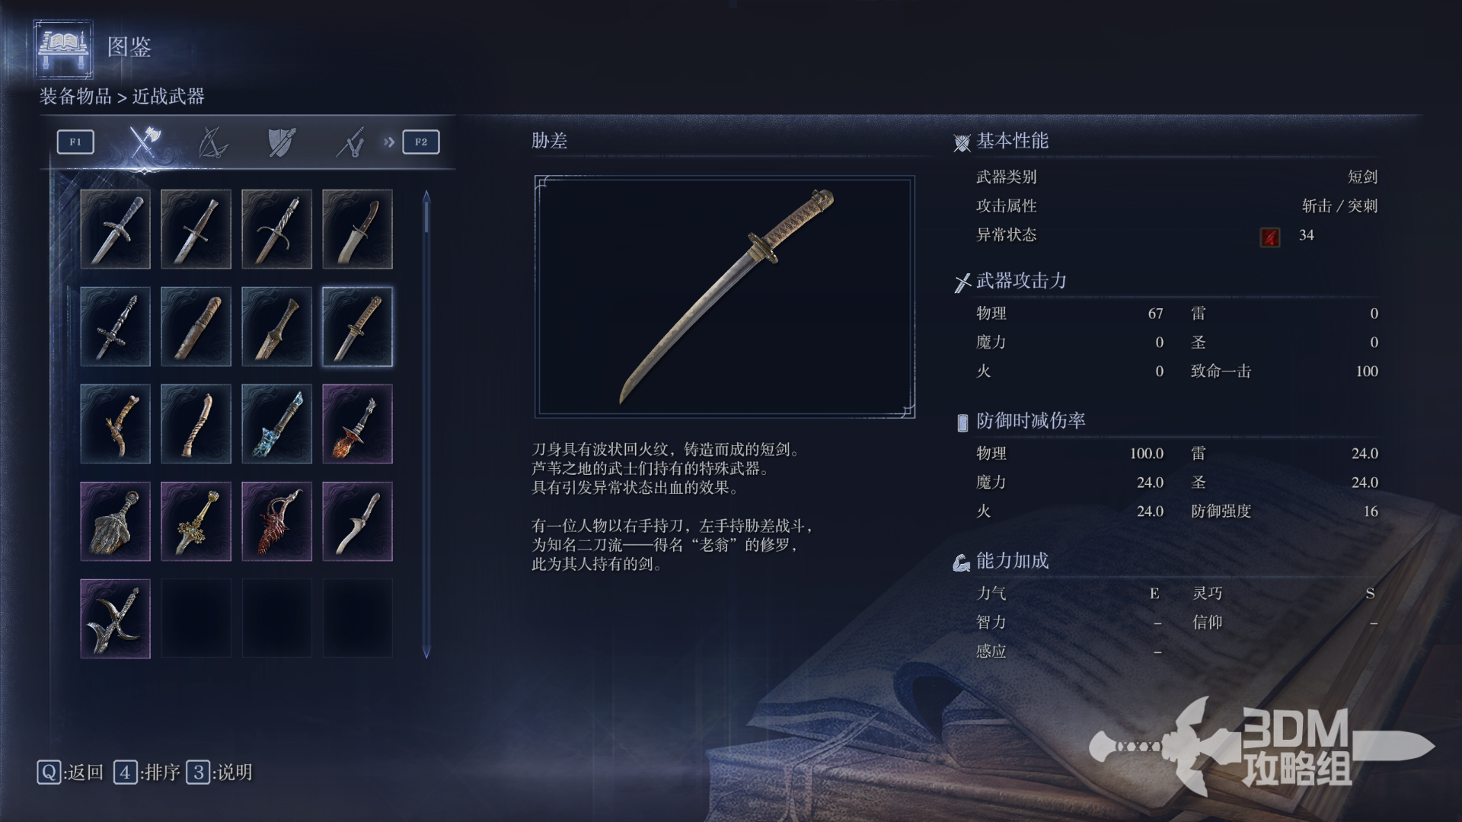
Task: Select the highlighted Wakizashi weapon slot
Action: click(x=357, y=327)
